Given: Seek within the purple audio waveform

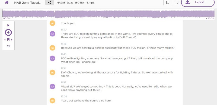Looking at the screenshot, I should (108, 14).
